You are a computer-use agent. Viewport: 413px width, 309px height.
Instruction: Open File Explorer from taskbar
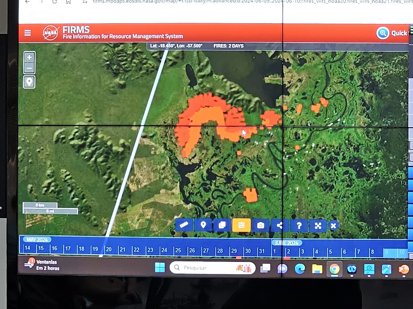click(317, 269)
